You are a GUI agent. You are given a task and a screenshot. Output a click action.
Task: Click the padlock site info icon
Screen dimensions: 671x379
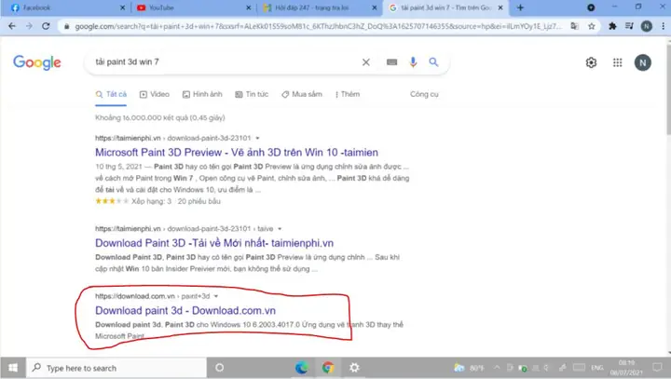(x=67, y=26)
